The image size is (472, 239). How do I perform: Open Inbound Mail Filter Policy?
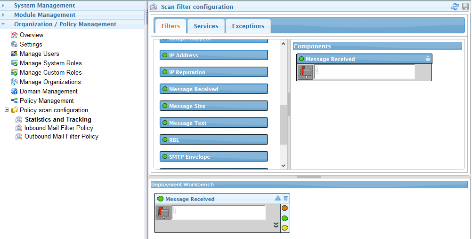[59, 128]
